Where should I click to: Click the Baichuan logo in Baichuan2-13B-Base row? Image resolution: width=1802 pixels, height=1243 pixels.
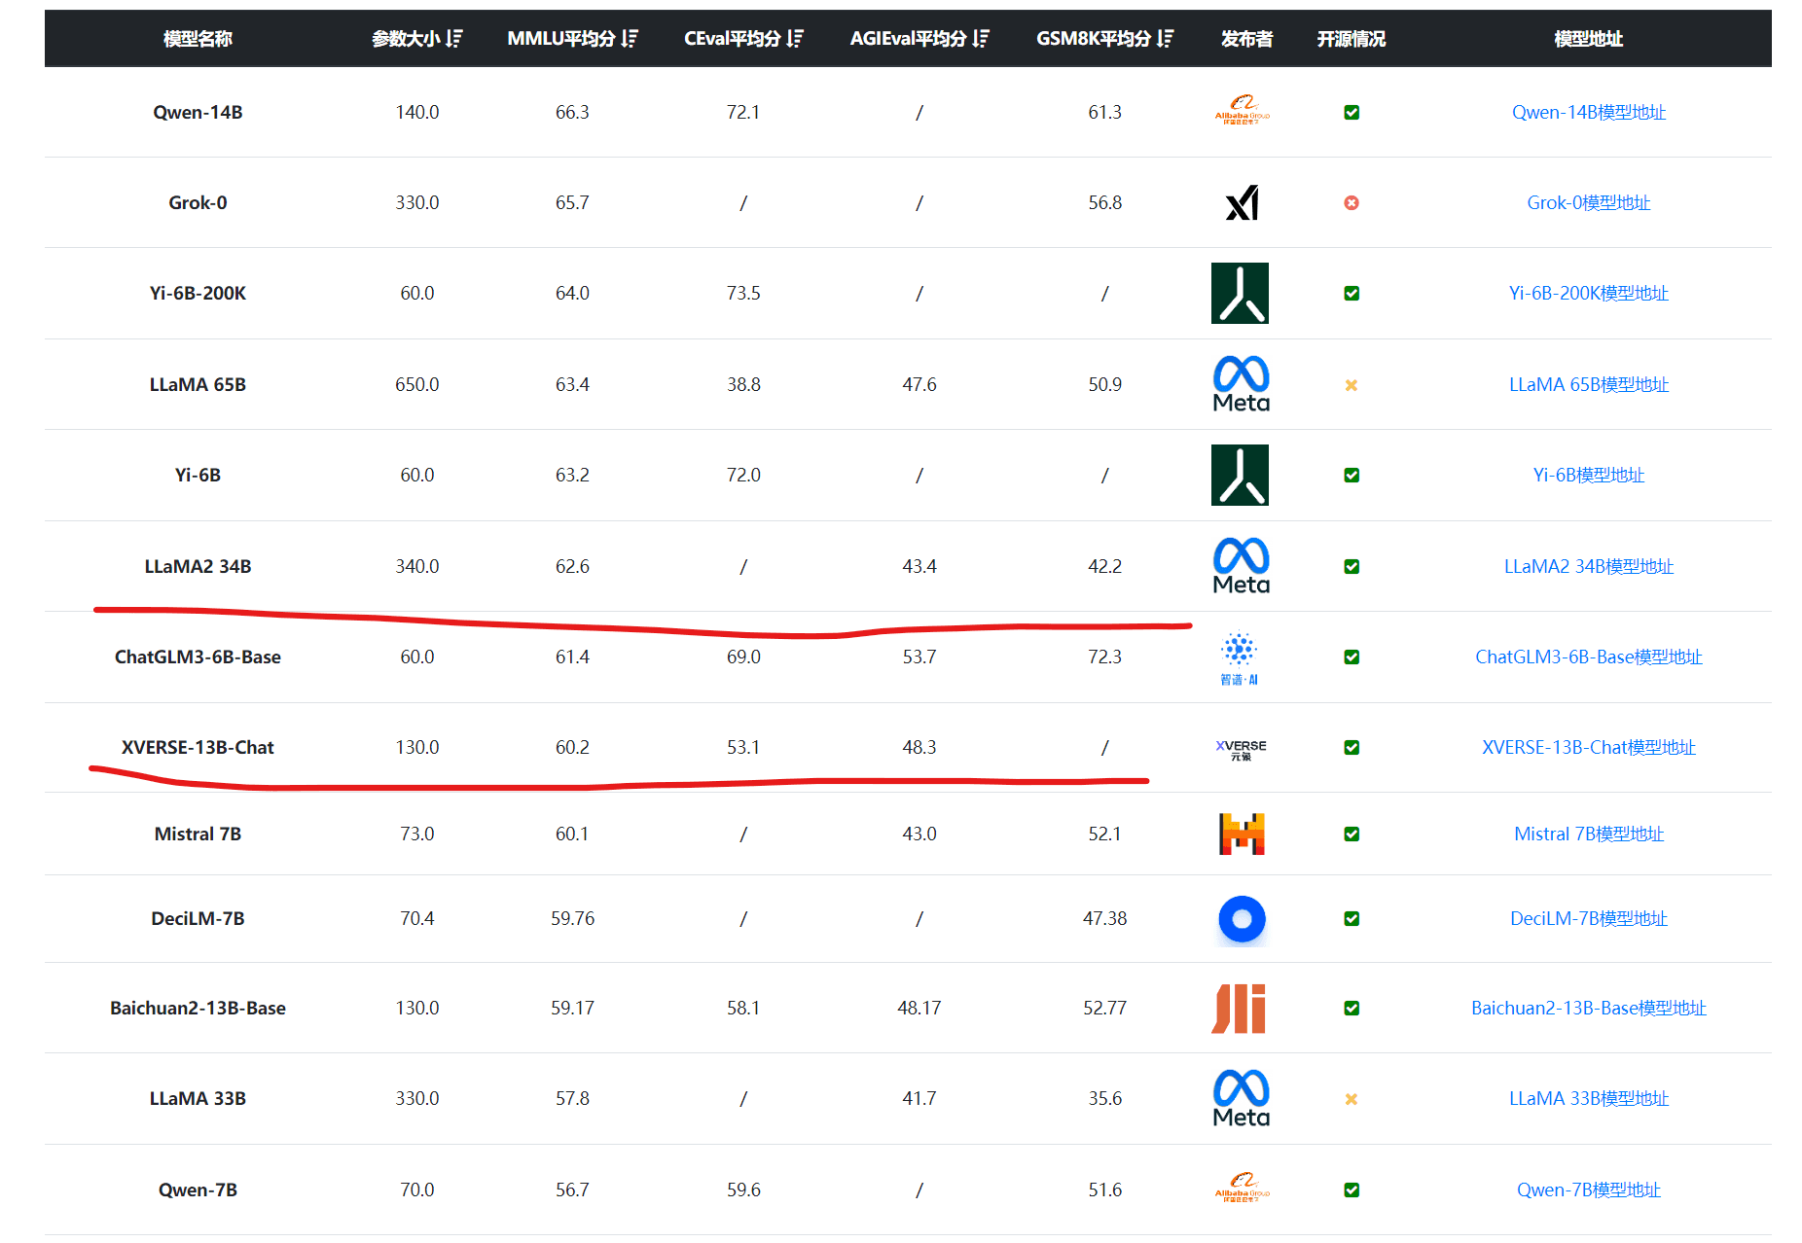click(x=1239, y=1009)
